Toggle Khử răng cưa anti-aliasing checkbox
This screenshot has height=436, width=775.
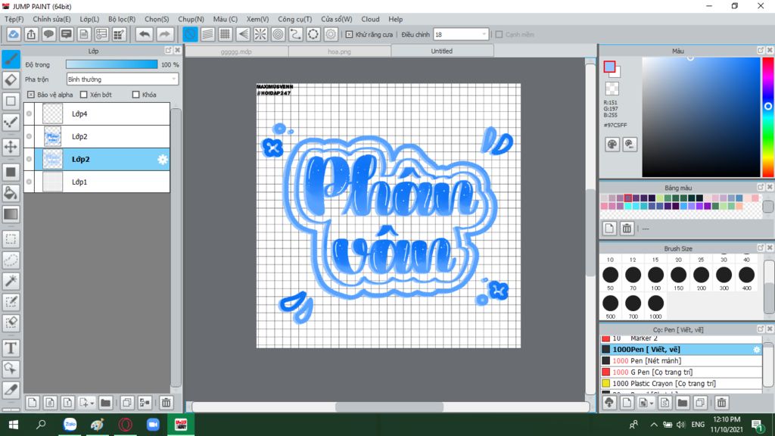[349, 35]
